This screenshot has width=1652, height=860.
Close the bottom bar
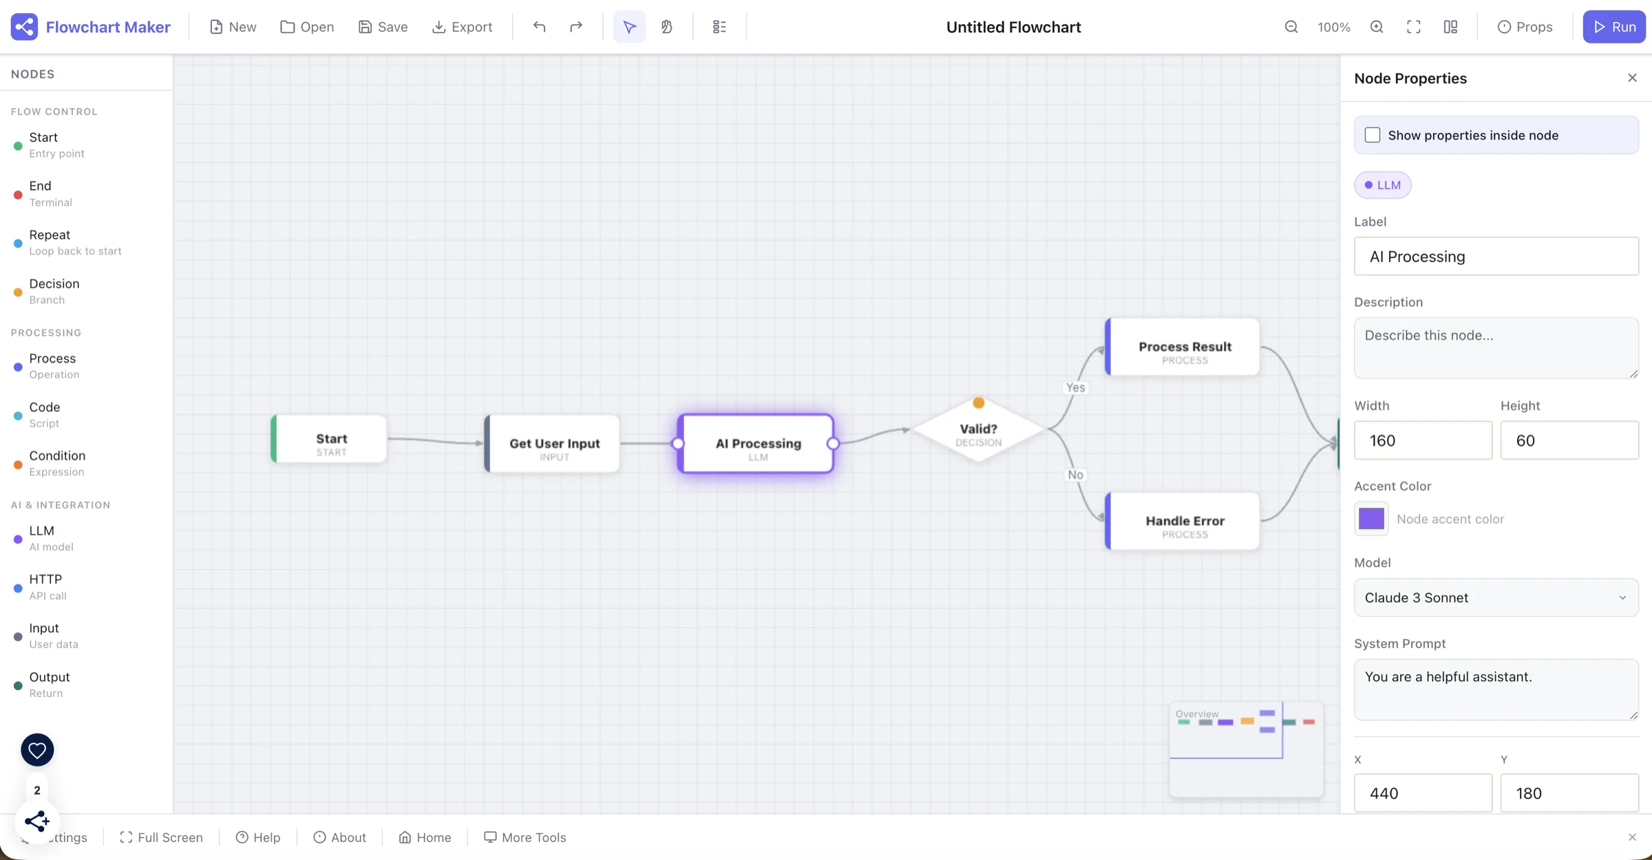click(x=1632, y=837)
